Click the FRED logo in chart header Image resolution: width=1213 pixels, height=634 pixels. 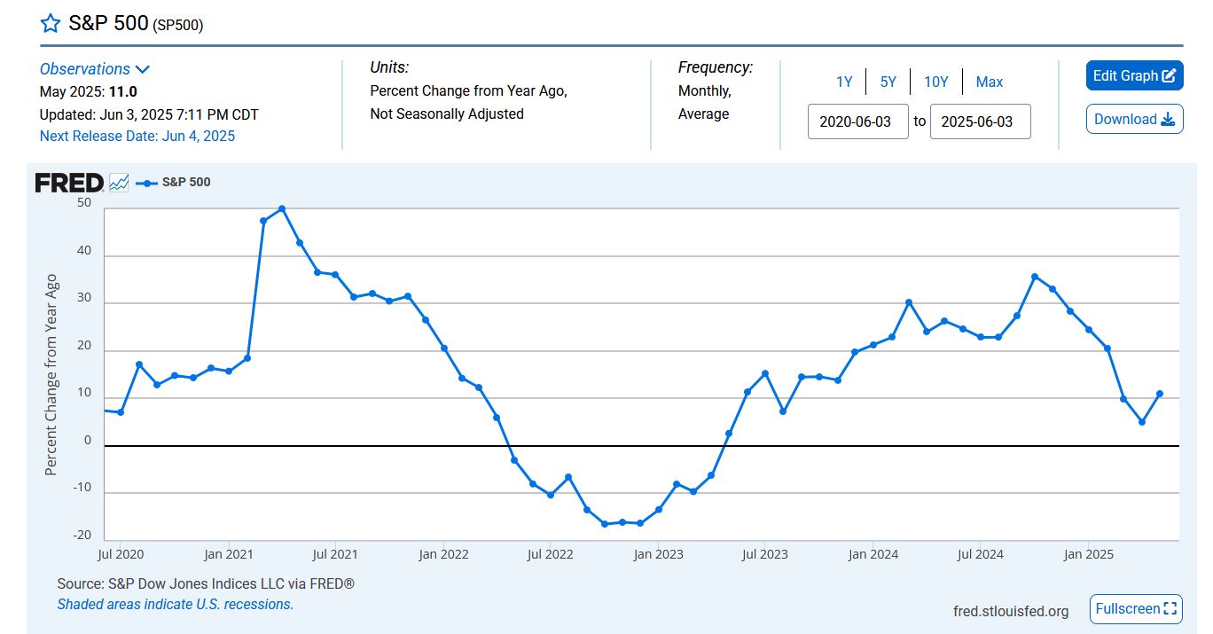[69, 183]
